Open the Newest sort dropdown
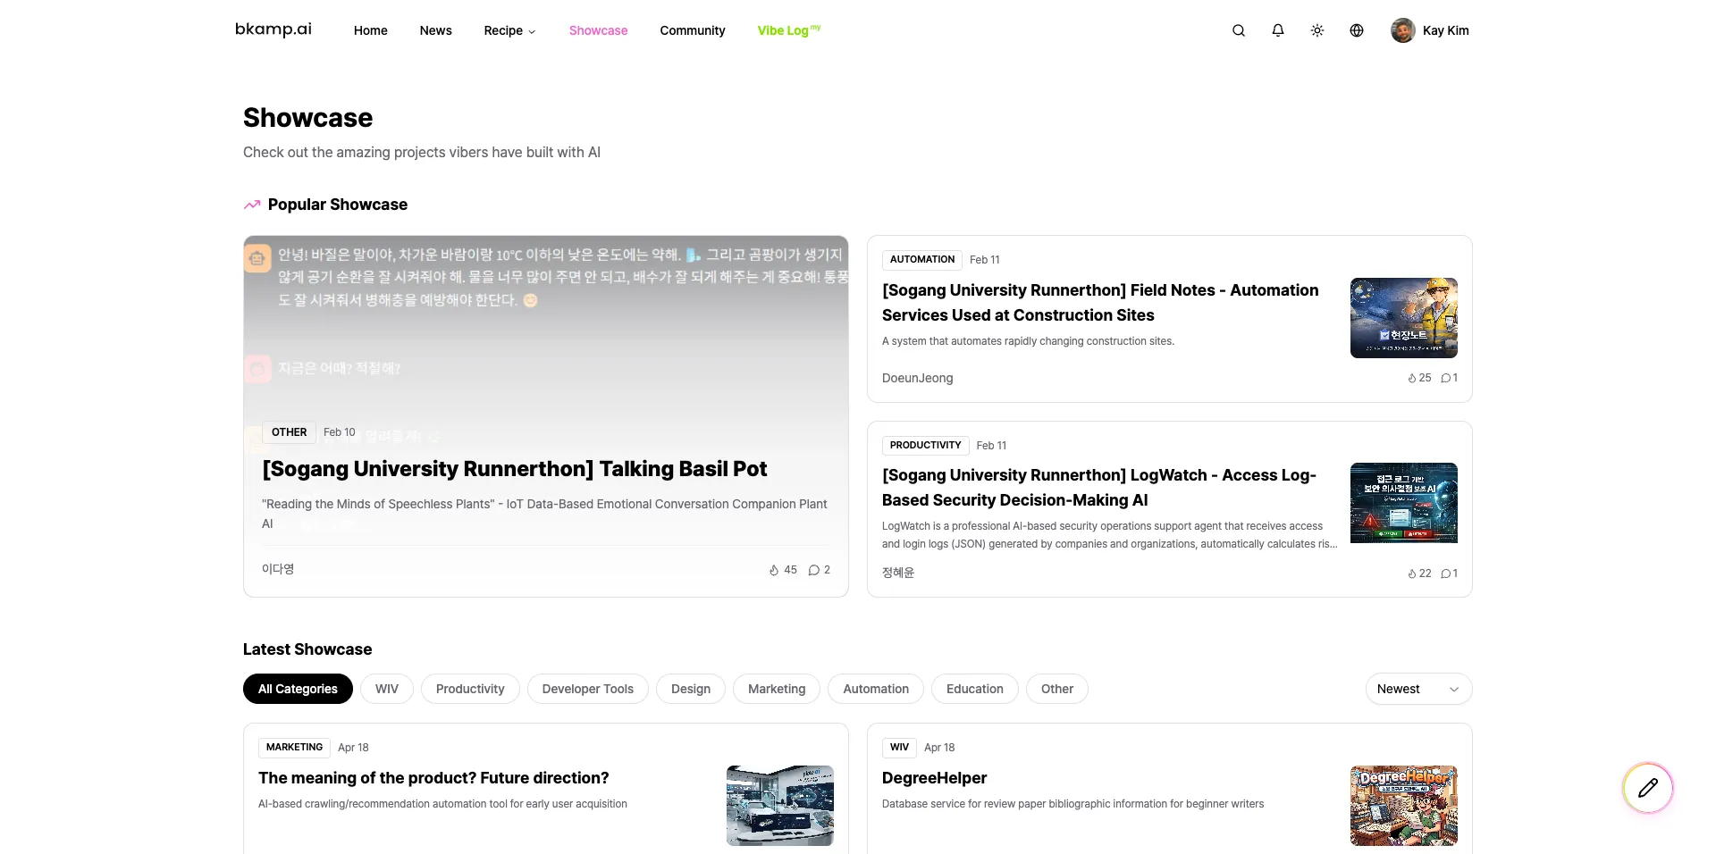Screen dimensions: 1716x854 (1418, 689)
